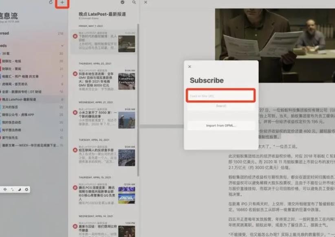Click the gear icon in floating input toolbar
The image size is (335, 237).
click(x=26, y=190)
